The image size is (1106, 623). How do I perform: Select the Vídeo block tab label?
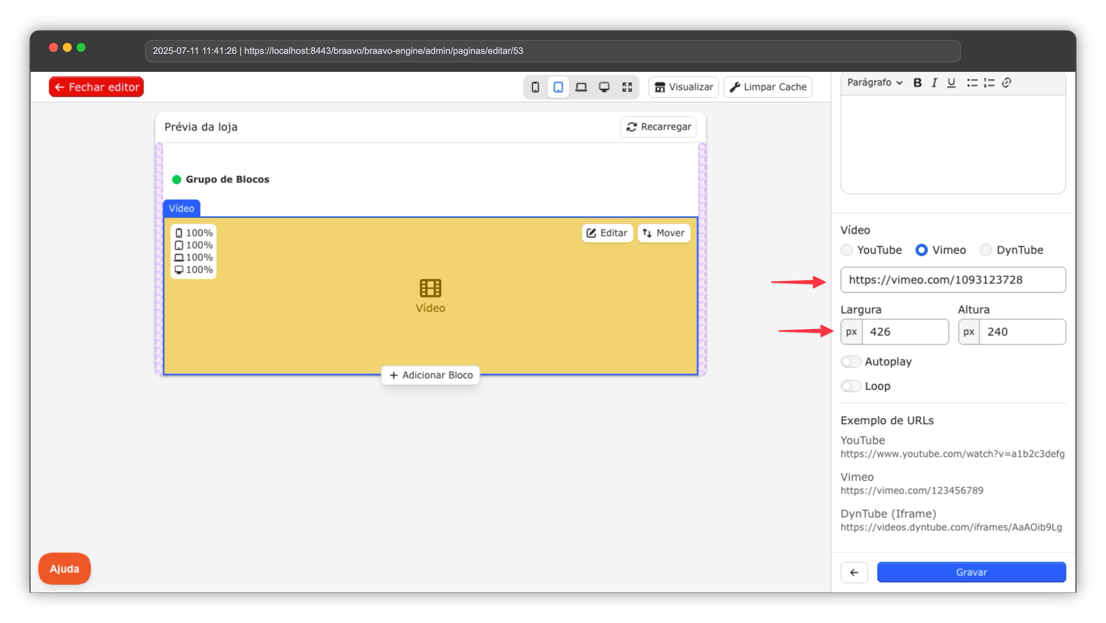(181, 209)
